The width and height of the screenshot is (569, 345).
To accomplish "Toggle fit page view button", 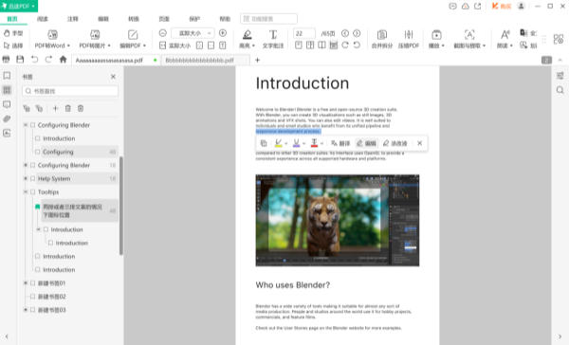I will click(x=199, y=45).
